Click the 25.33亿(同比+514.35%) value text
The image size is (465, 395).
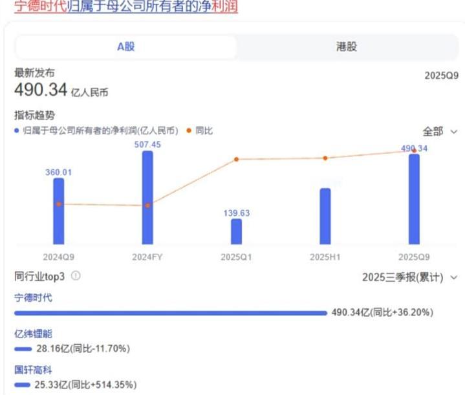[x=86, y=385]
